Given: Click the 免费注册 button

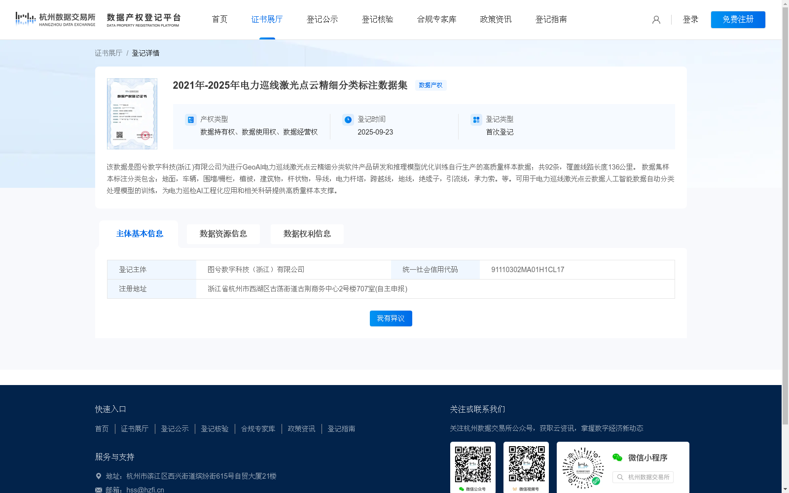Looking at the screenshot, I should coord(738,20).
